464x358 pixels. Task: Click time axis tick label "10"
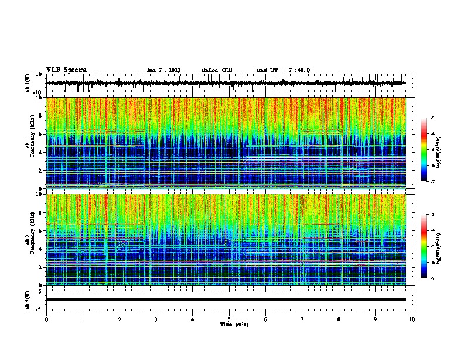click(x=412, y=319)
